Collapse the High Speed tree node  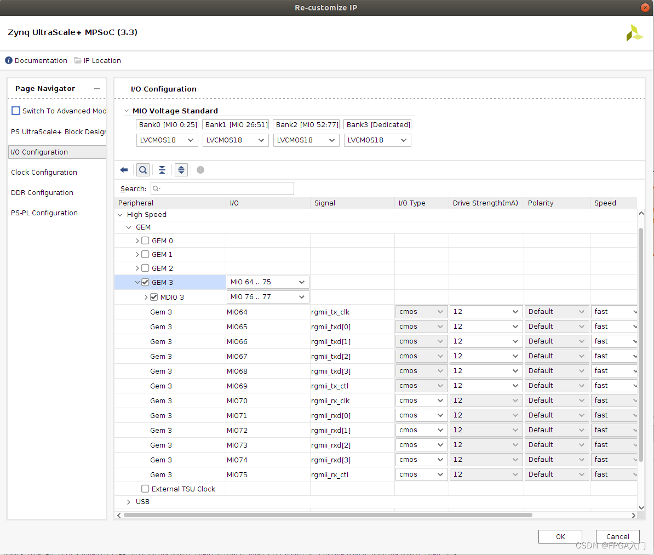(120, 215)
